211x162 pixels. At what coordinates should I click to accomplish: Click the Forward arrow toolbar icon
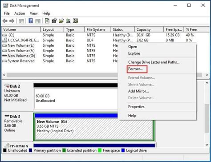(12, 21)
